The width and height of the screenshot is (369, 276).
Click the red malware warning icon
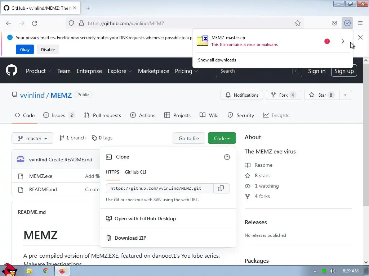pos(327,41)
